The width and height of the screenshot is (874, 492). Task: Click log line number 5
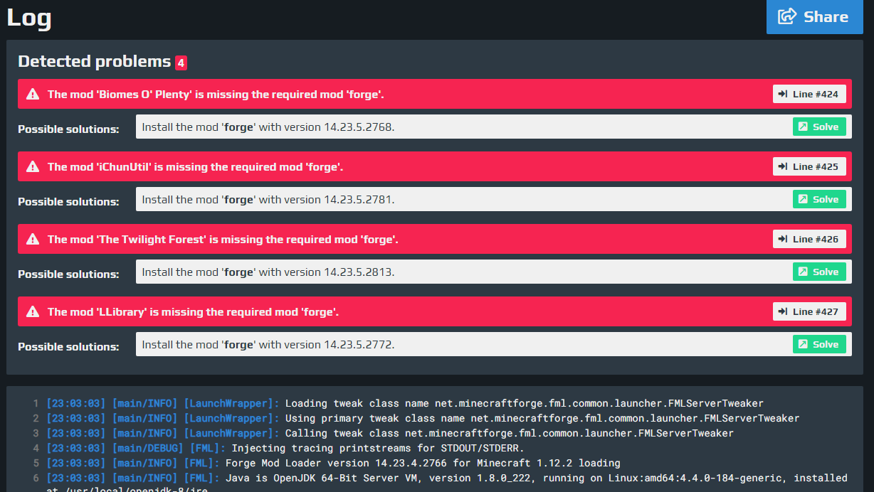click(36, 463)
